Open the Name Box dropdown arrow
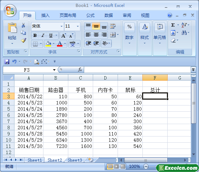Viewport: 199px width, 172px height. [x=54, y=70]
